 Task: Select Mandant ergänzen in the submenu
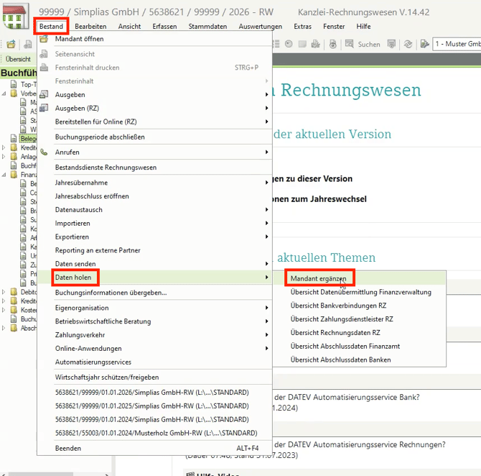pyautogui.click(x=319, y=278)
